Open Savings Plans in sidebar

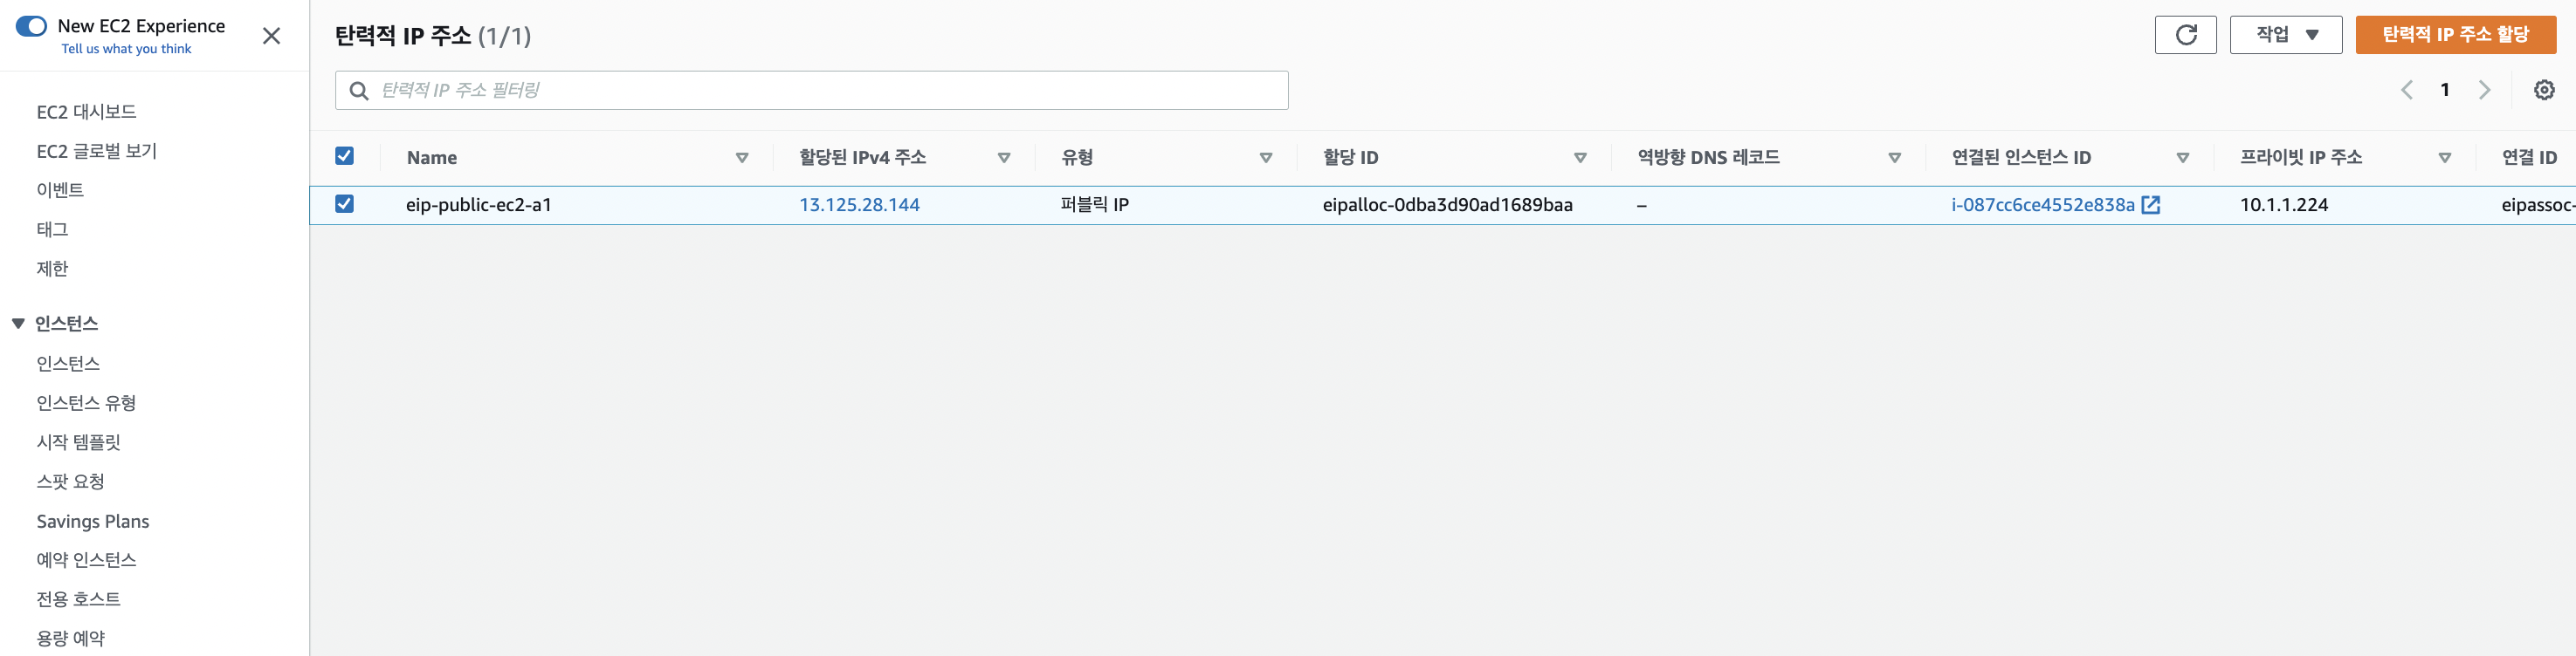93,521
